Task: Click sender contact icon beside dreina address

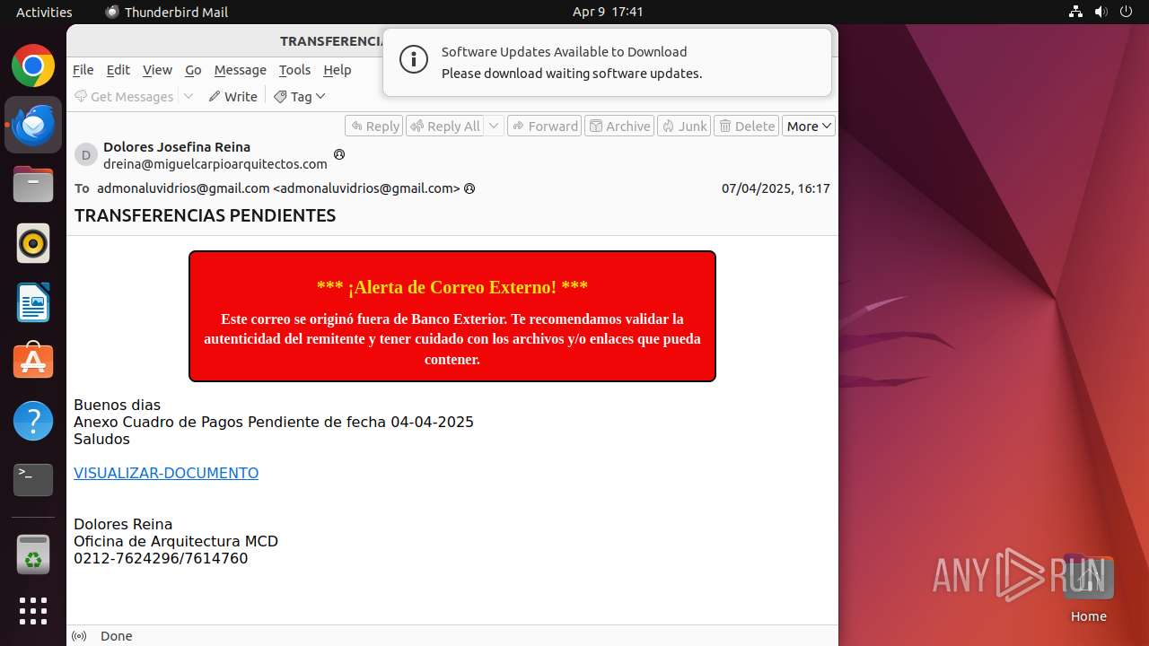Action: 339,154
